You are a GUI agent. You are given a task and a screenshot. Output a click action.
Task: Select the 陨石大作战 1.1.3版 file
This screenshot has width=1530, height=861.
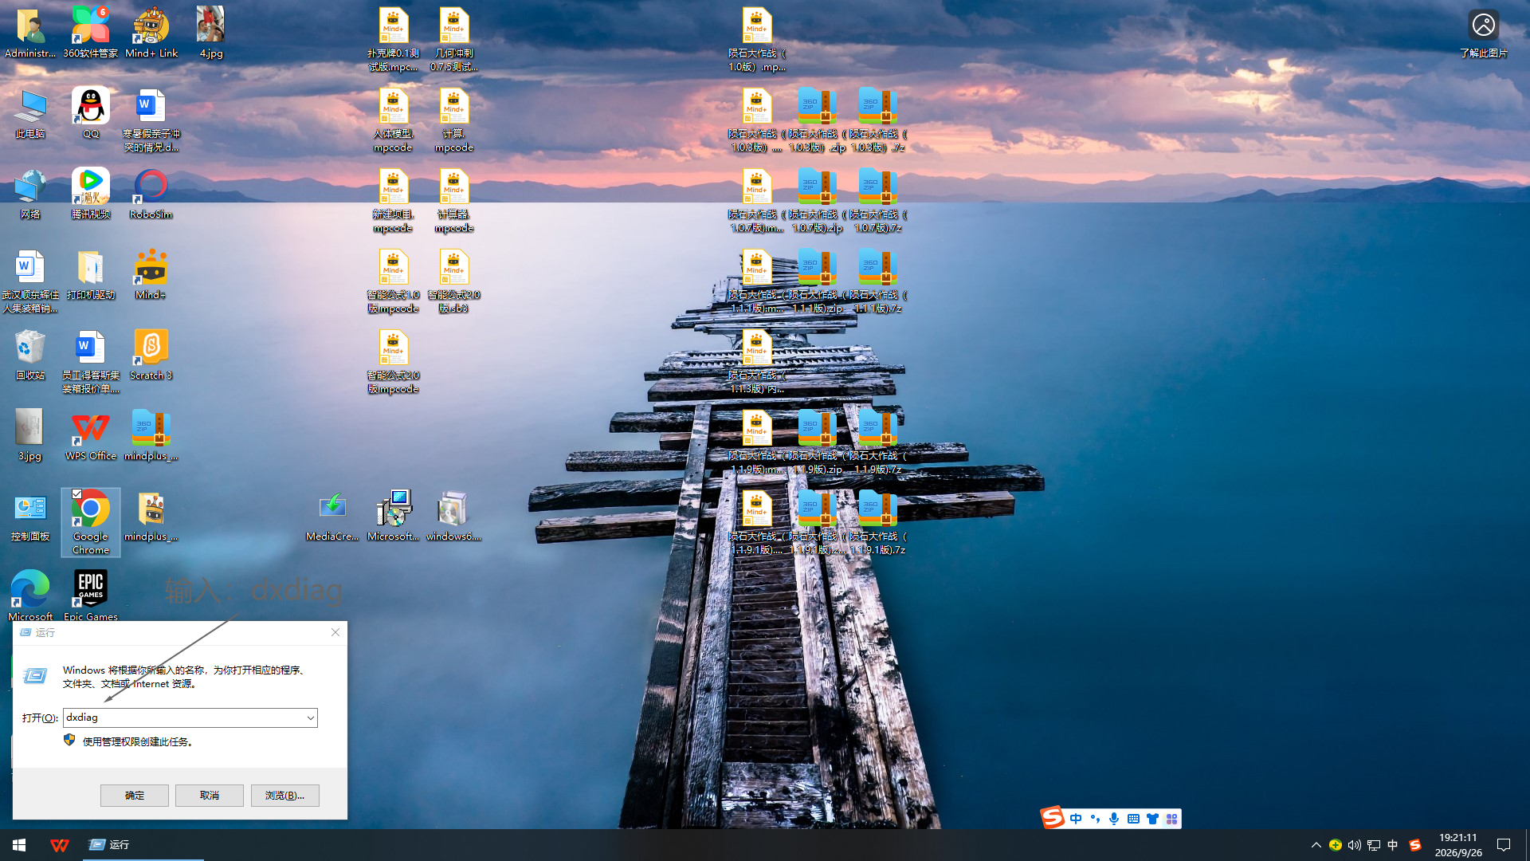(x=757, y=362)
